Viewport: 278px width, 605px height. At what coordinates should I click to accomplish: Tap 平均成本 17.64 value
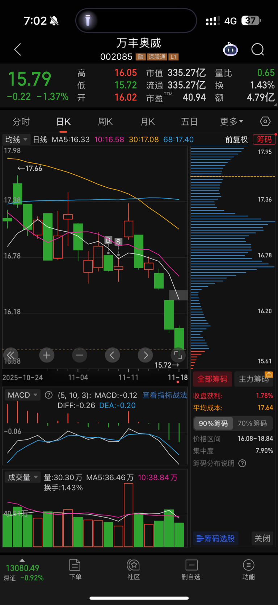tap(265, 407)
